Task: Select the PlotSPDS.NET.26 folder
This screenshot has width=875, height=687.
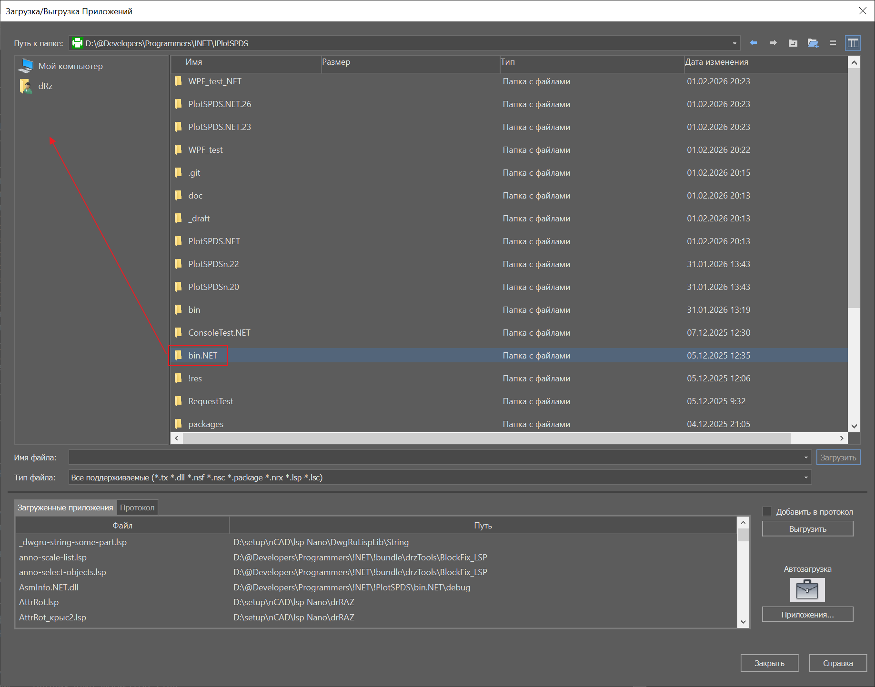Action: pos(220,104)
